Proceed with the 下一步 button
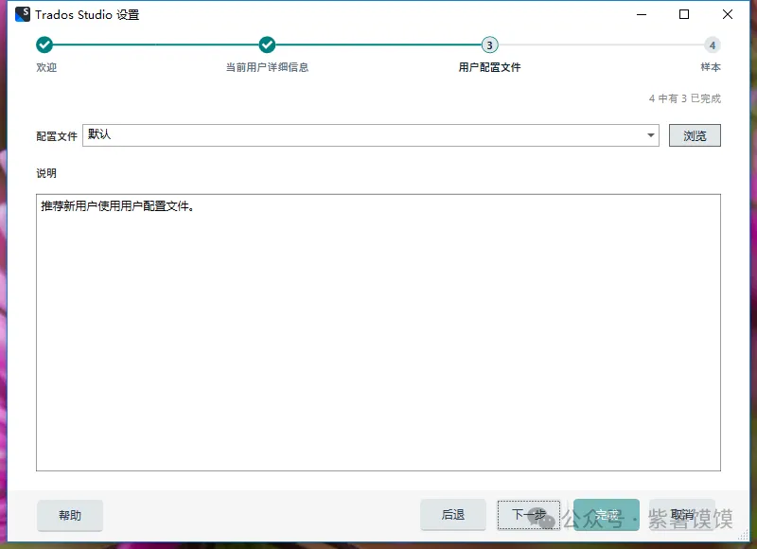Image resolution: width=757 pixels, height=549 pixels. point(529,516)
